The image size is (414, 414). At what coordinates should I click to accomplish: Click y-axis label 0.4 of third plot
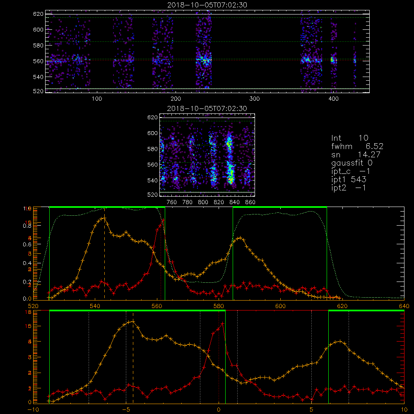tap(27, 263)
